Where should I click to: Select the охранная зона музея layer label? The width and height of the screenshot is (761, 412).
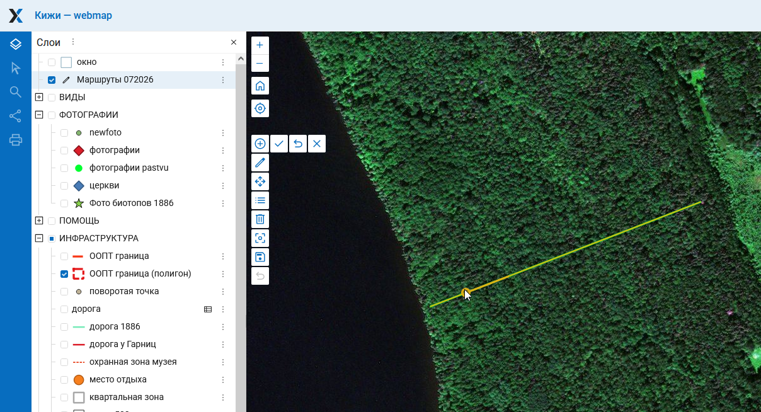(x=133, y=362)
